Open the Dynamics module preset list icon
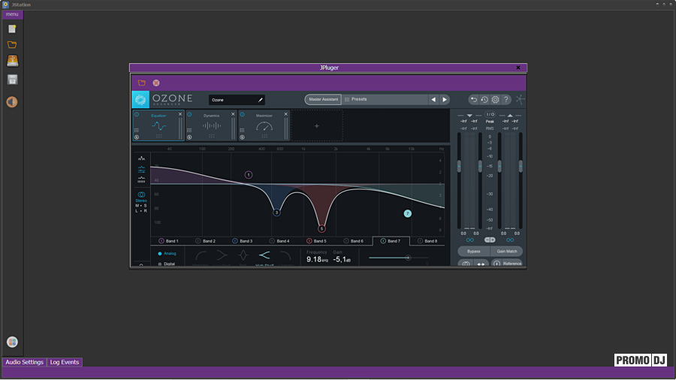 coord(189,130)
